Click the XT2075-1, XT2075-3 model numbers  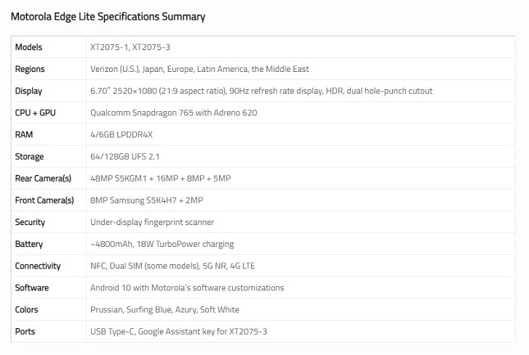130,47
